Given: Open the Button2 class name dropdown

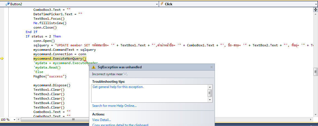Looking at the screenshot, I should [x=156, y=4].
